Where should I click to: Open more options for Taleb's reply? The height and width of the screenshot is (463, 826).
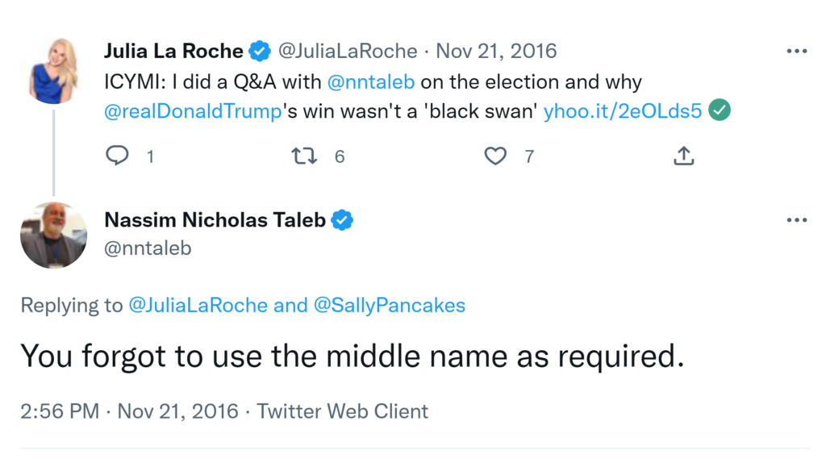tap(796, 220)
